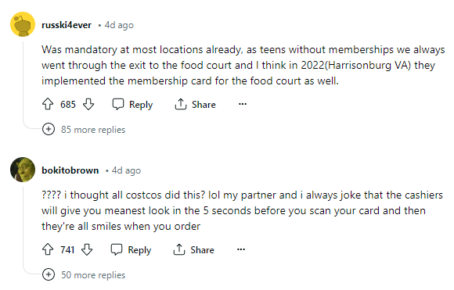Share russki4ever's comment
This screenshot has width=454, height=290.
click(x=196, y=105)
